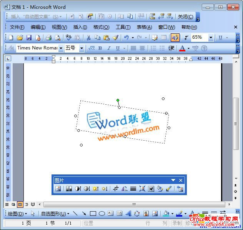Click the horizontal scrollbar thumb
The height and width of the screenshot is (230, 243).
point(134,205)
